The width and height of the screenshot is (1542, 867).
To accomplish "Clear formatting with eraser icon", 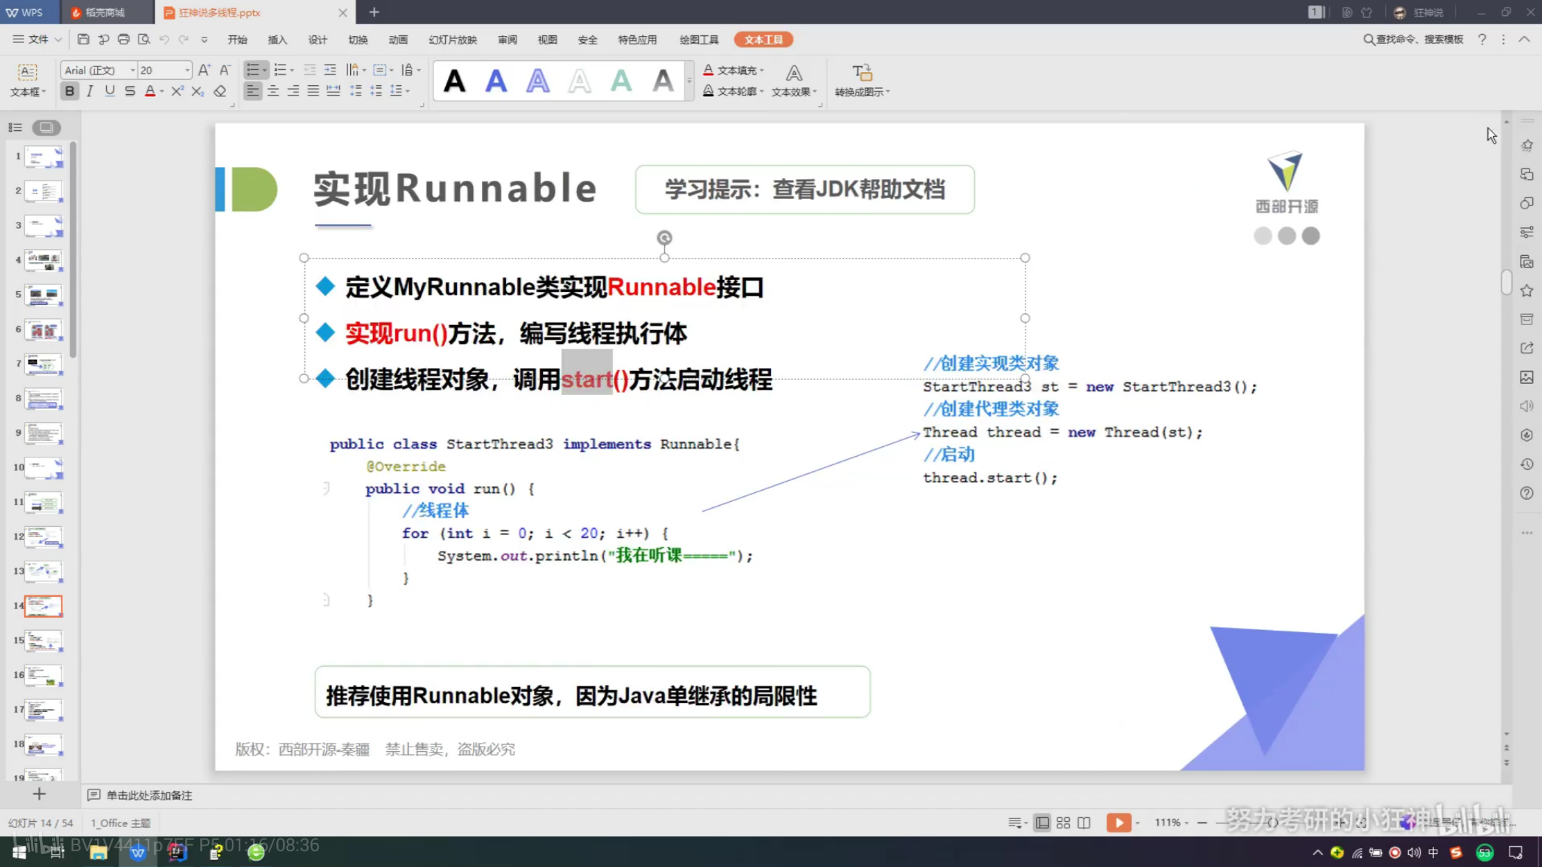I will (x=220, y=91).
